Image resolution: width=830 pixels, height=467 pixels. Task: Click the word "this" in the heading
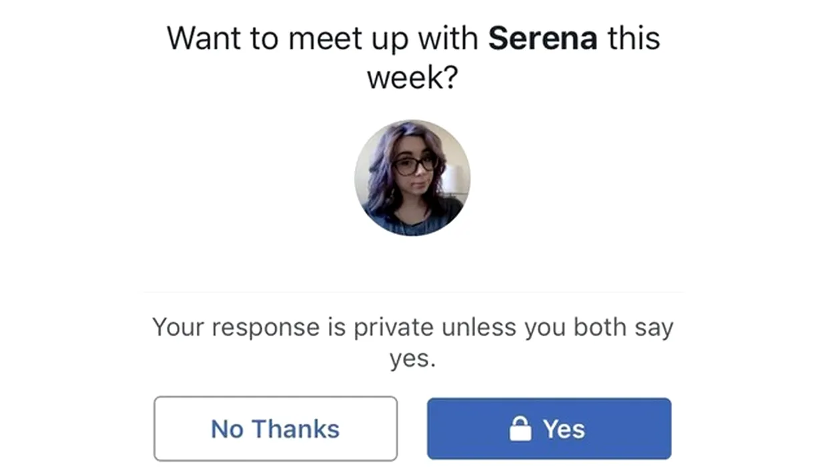[633, 38]
